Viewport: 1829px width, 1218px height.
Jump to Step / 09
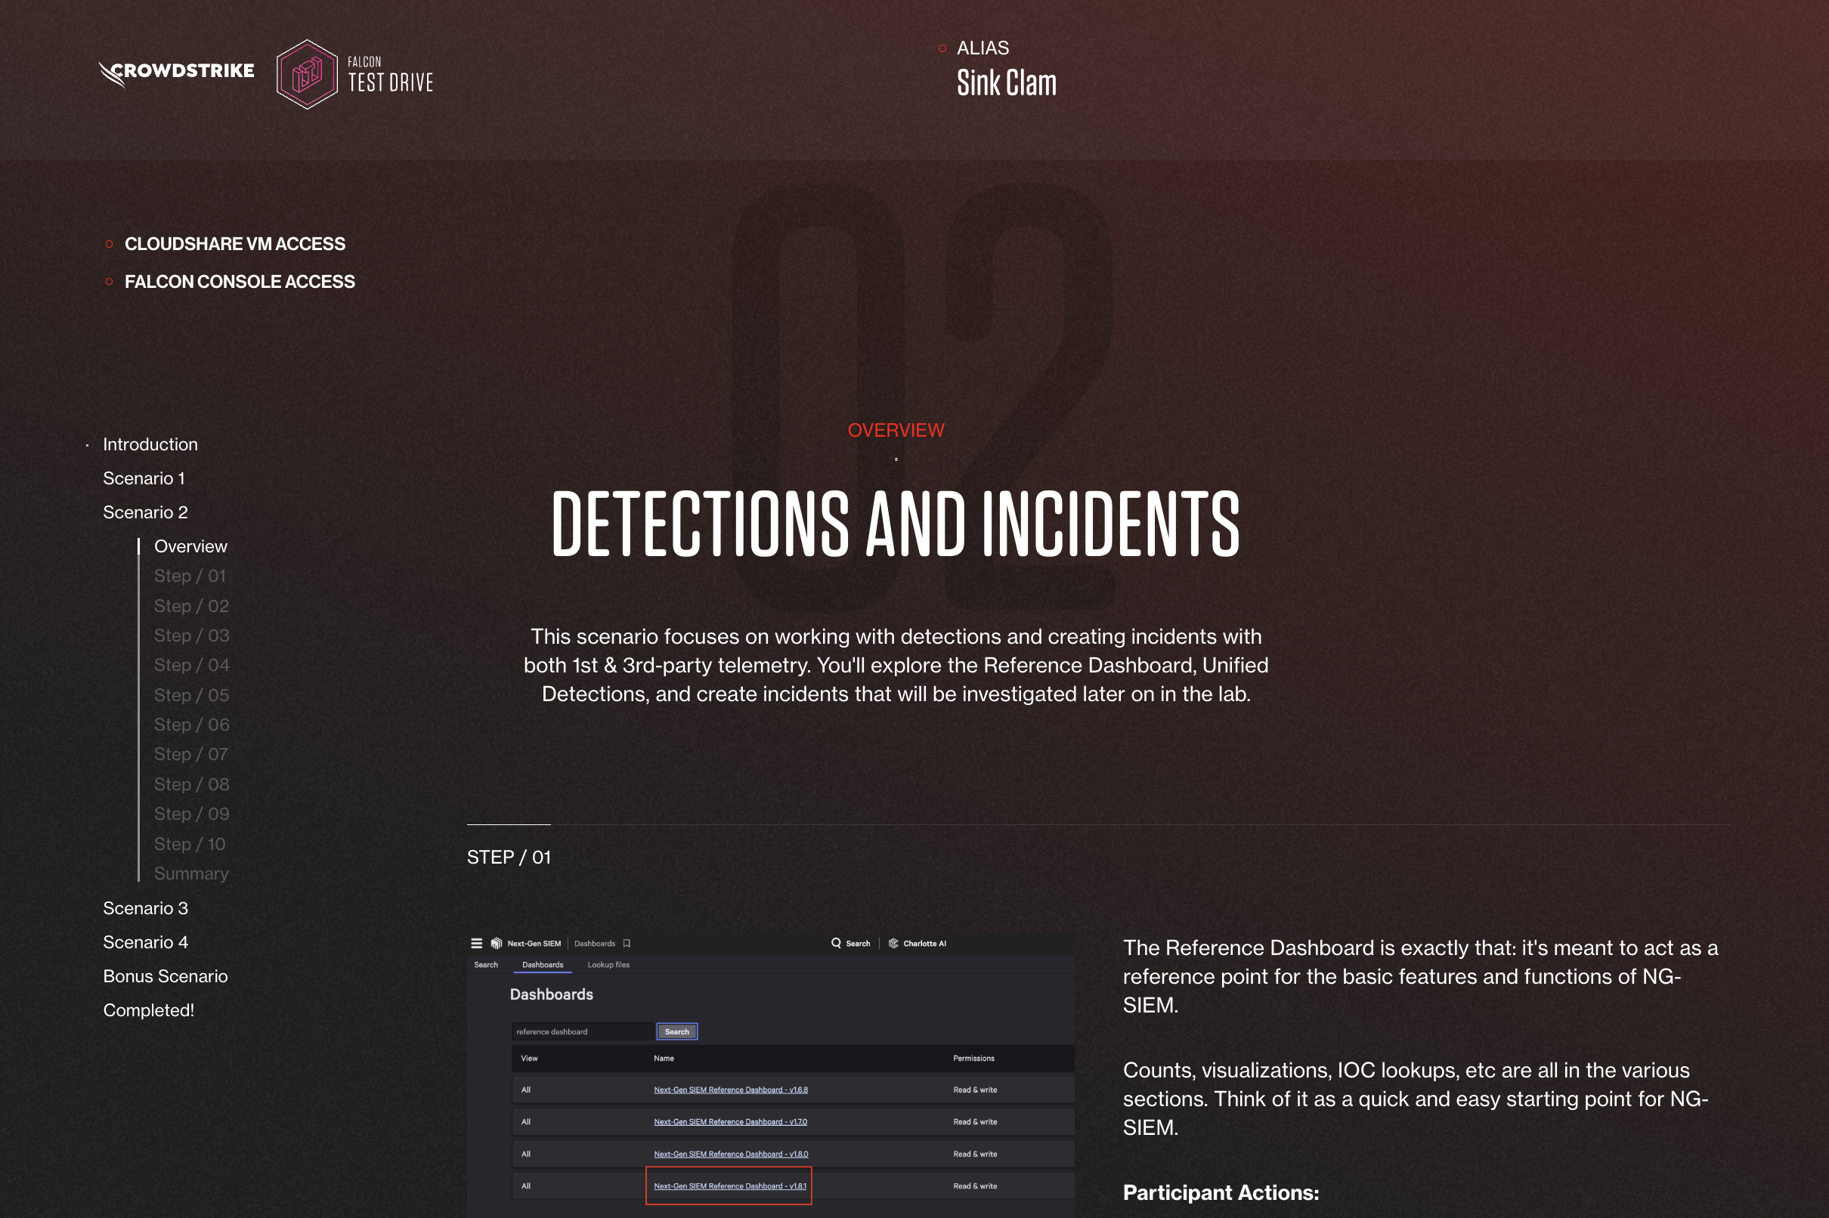click(x=191, y=814)
